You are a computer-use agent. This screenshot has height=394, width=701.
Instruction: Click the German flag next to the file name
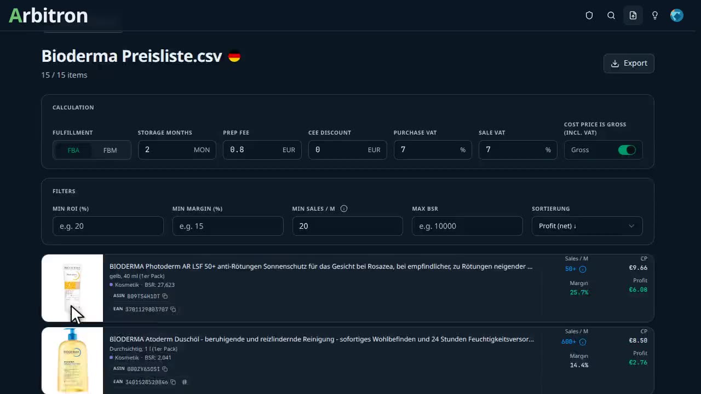pos(234,56)
